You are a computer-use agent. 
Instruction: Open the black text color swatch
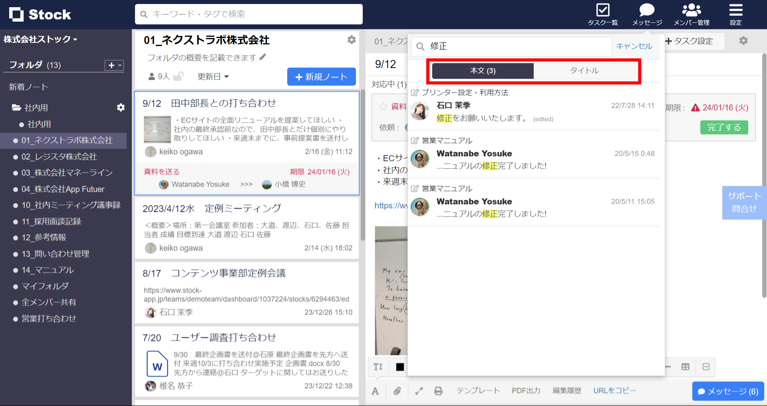pos(399,367)
